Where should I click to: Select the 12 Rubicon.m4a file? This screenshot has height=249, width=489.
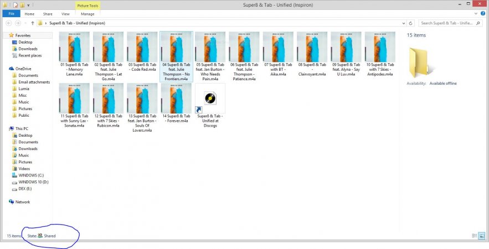[x=108, y=105]
